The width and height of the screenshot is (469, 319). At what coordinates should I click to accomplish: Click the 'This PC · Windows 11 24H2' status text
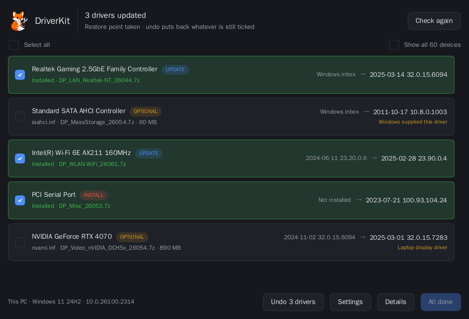[71, 302]
